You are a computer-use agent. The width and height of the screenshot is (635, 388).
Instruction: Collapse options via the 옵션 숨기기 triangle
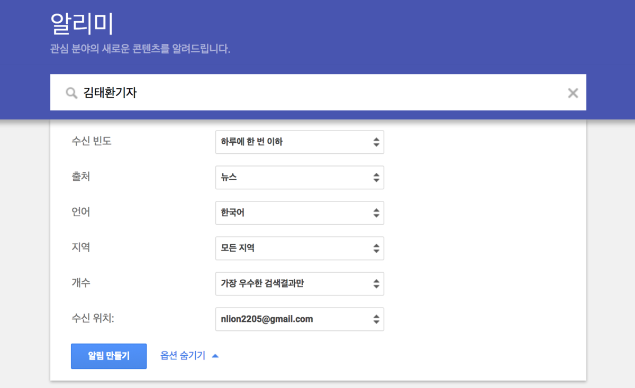[x=215, y=356]
